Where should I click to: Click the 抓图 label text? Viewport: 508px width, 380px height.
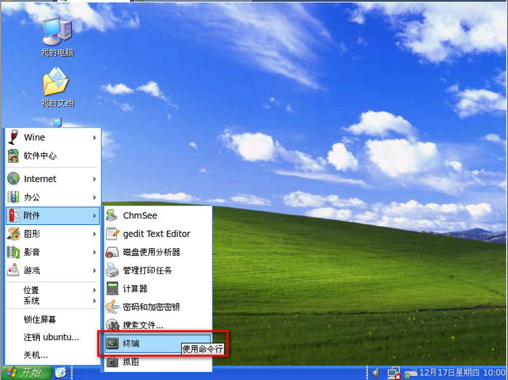tap(131, 362)
